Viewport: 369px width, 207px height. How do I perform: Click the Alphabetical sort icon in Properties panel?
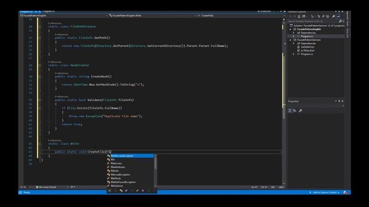click(x=295, y=110)
